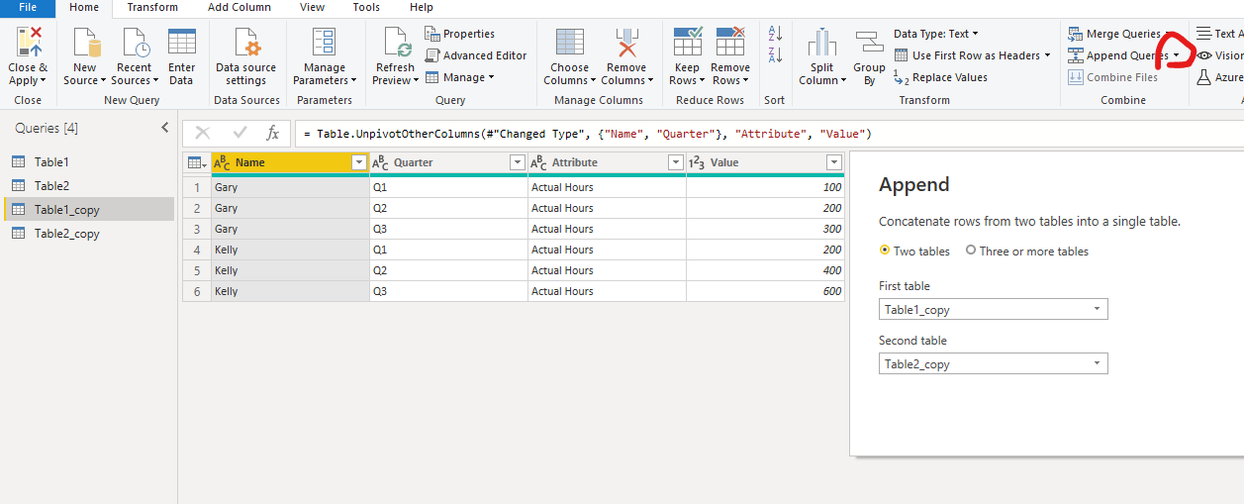Image resolution: width=1244 pixels, height=504 pixels.
Task: Collapse the Queries pane
Action: pos(165,128)
